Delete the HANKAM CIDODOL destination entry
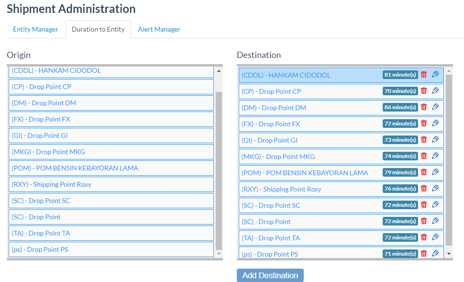 click(x=424, y=75)
